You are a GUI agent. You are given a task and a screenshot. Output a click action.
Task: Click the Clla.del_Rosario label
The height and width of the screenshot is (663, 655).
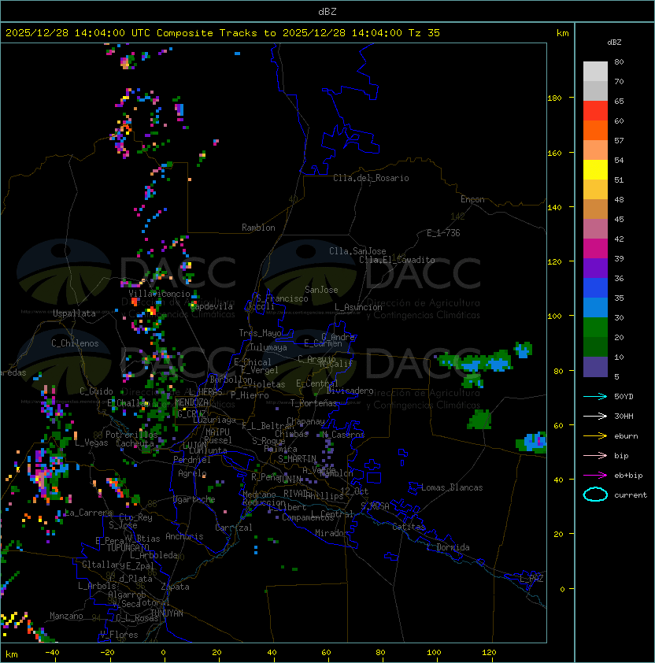[x=371, y=178]
